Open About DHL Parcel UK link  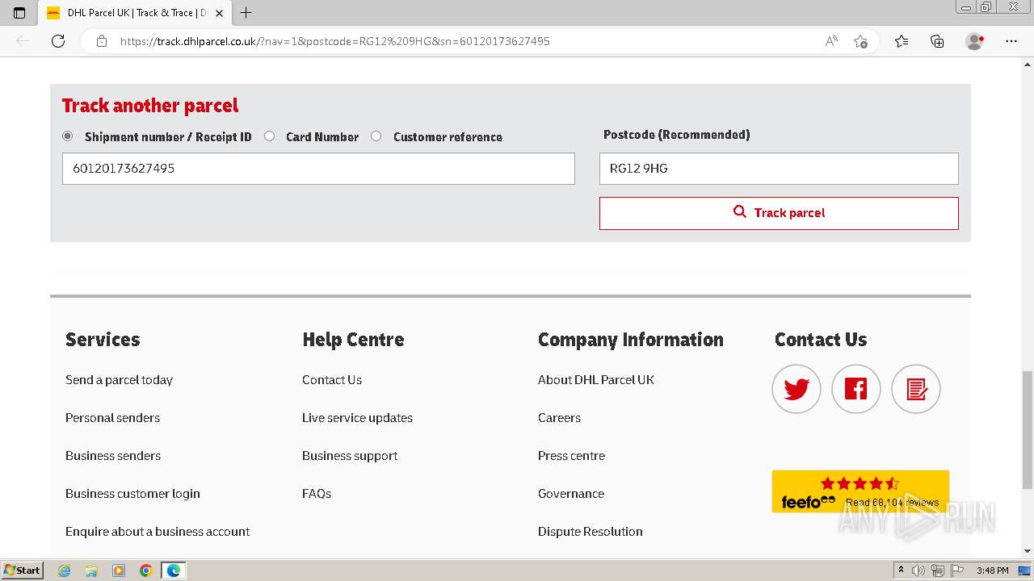pos(596,380)
